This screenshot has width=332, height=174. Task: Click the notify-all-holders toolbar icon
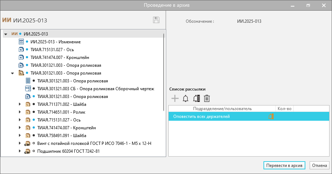(x=196, y=99)
